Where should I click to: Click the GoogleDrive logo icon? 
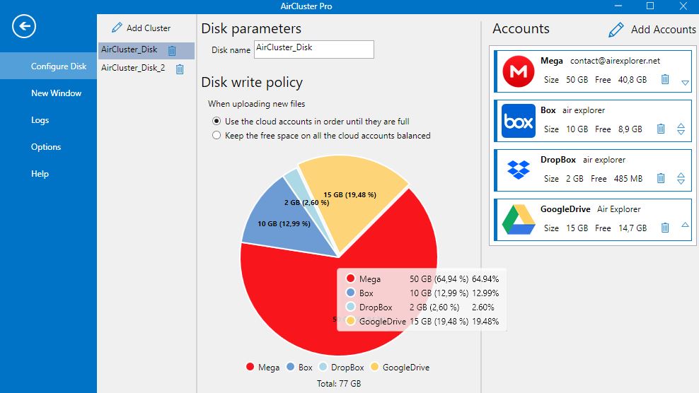[x=518, y=220]
